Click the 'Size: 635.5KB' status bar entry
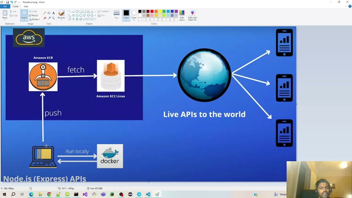Viewport: 352px width, 198px height. (x=95, y=188)
